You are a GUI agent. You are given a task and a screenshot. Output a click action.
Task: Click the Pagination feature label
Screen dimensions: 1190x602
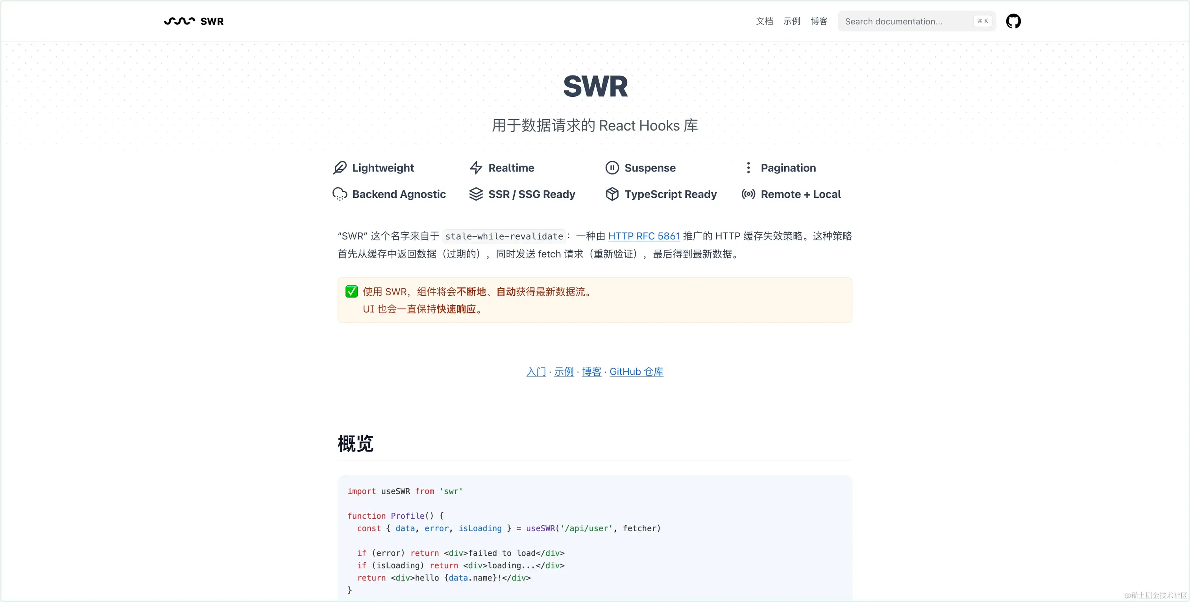pyautogui.click(x=788, y=168)
